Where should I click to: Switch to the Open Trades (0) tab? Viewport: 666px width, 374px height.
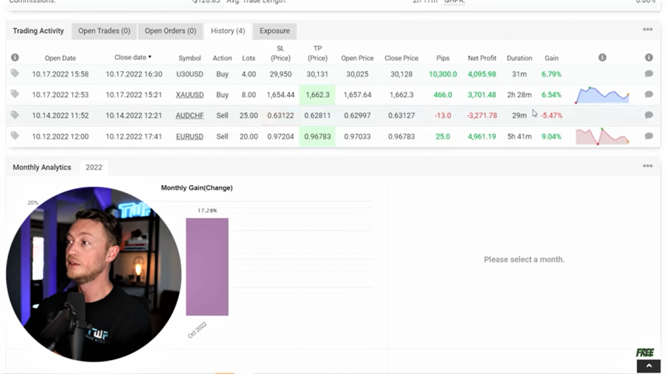pyautogui.click(x=104, y=31)
